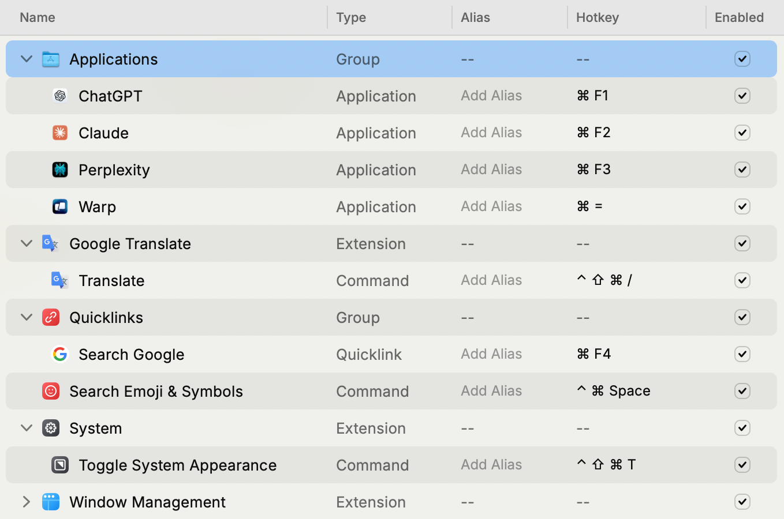Uncheck Enabled for Search Google
The image size is (784, 519).
click(742, 354)
